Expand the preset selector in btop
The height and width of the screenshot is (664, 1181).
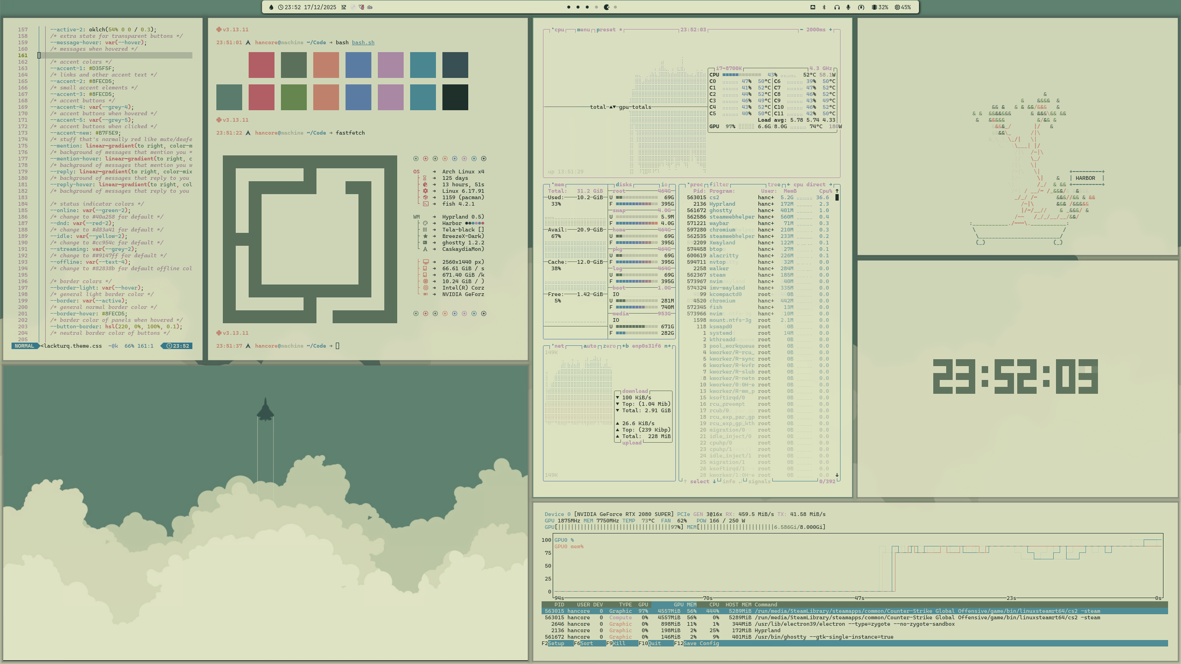(x=606, y=30)
